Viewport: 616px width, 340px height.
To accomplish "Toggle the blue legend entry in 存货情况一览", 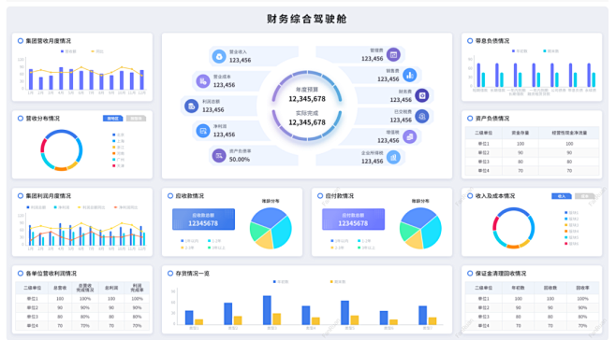I will [x=281, y=281].
